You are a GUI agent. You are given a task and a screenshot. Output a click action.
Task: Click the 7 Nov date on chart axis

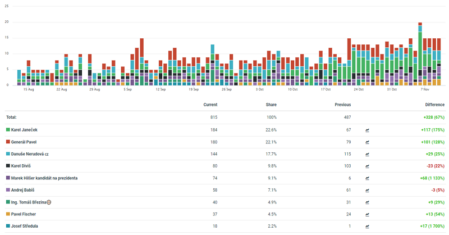[425, 89]
